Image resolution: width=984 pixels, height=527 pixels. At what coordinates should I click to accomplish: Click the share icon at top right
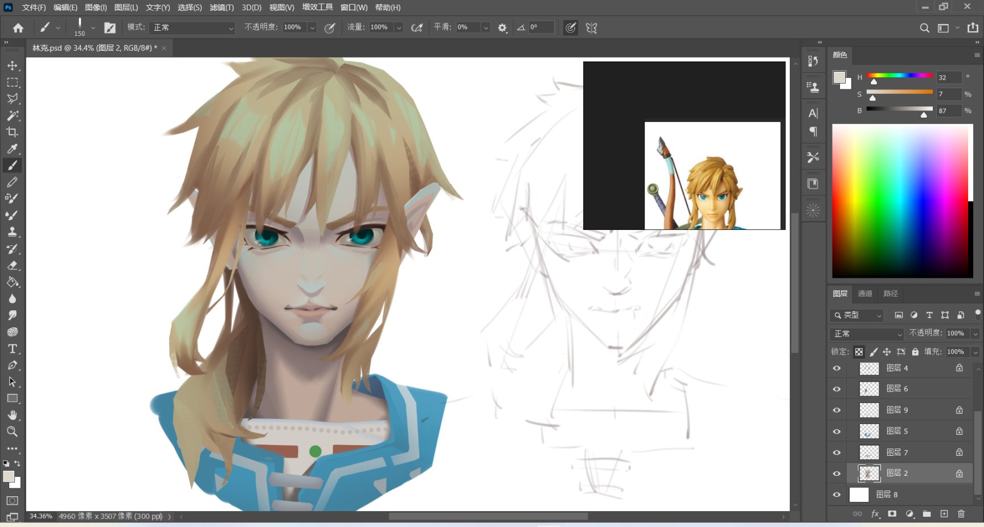pyautogui.click(x=973, y=28)
